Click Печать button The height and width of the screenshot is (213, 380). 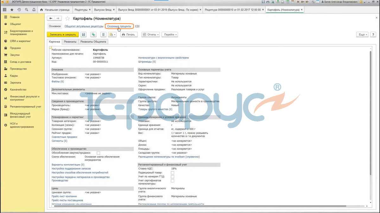point(128,34)
